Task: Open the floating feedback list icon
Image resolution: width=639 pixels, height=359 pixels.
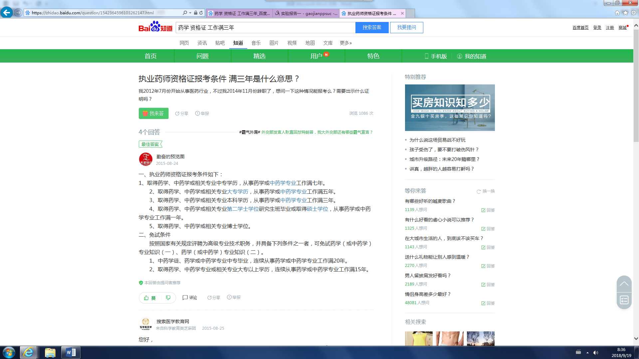Action: click(624, 300)
